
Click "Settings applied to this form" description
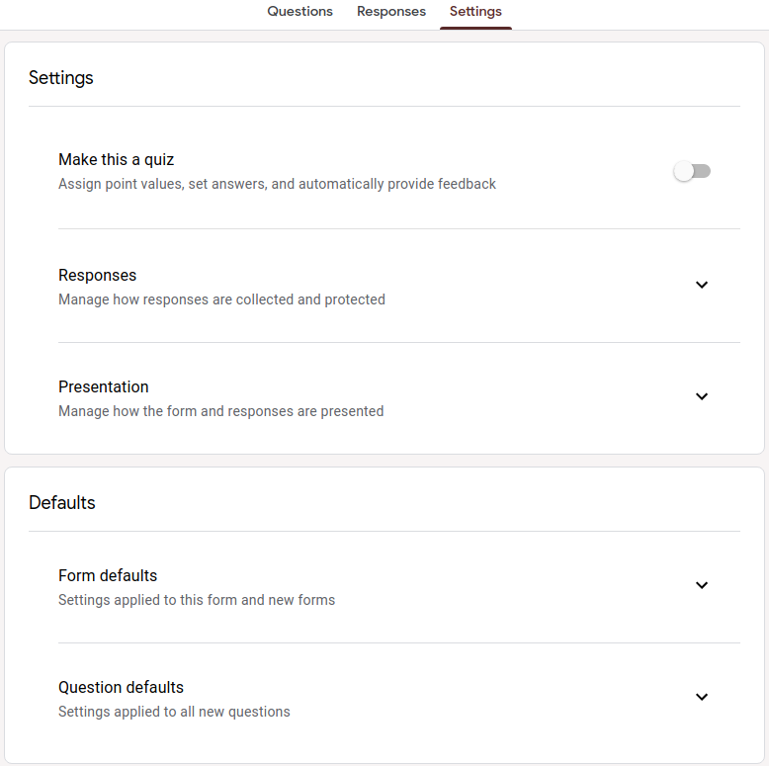(197, 600)
